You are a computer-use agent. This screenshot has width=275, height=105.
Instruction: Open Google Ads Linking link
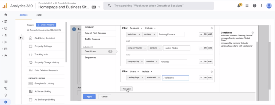tap(44, 83)
